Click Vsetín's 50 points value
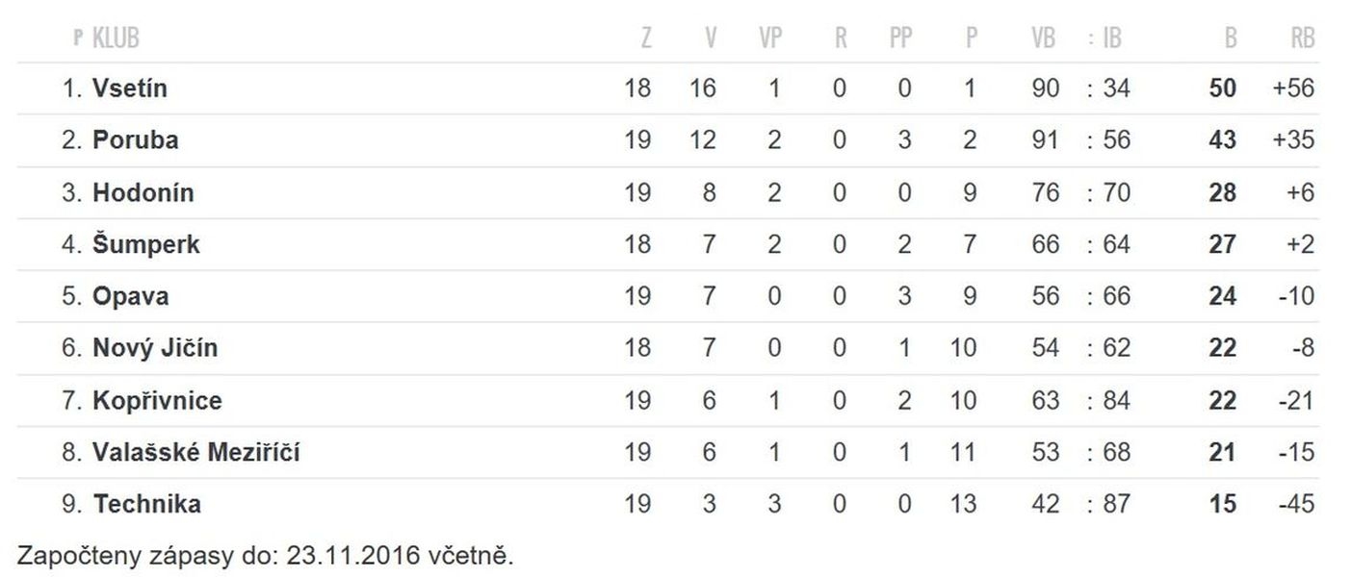The height and width of the screenshot is (577, 1351). [1222, 88]
